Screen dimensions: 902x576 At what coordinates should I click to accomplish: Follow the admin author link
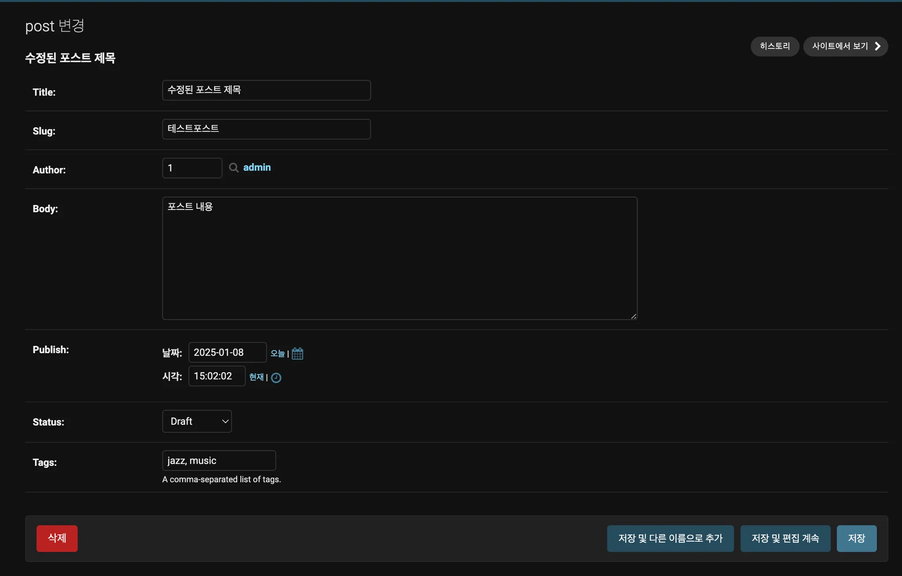257,167
